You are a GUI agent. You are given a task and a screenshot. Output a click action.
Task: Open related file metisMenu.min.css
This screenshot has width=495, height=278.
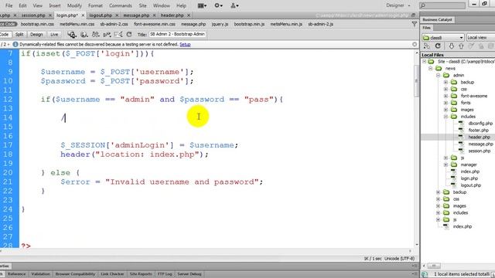coord(77,24)
